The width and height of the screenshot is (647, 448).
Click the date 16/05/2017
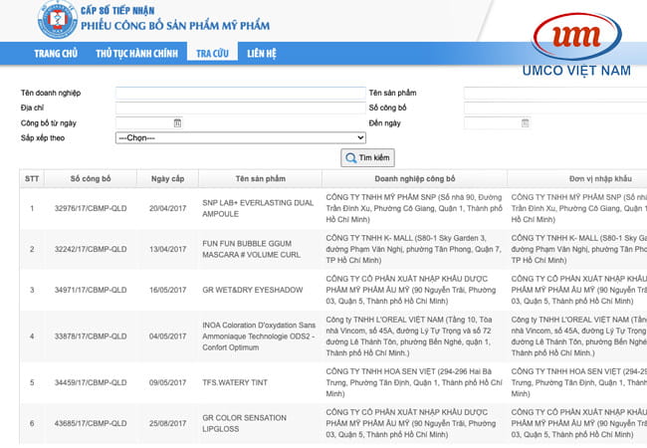click(x=167, y=290)
